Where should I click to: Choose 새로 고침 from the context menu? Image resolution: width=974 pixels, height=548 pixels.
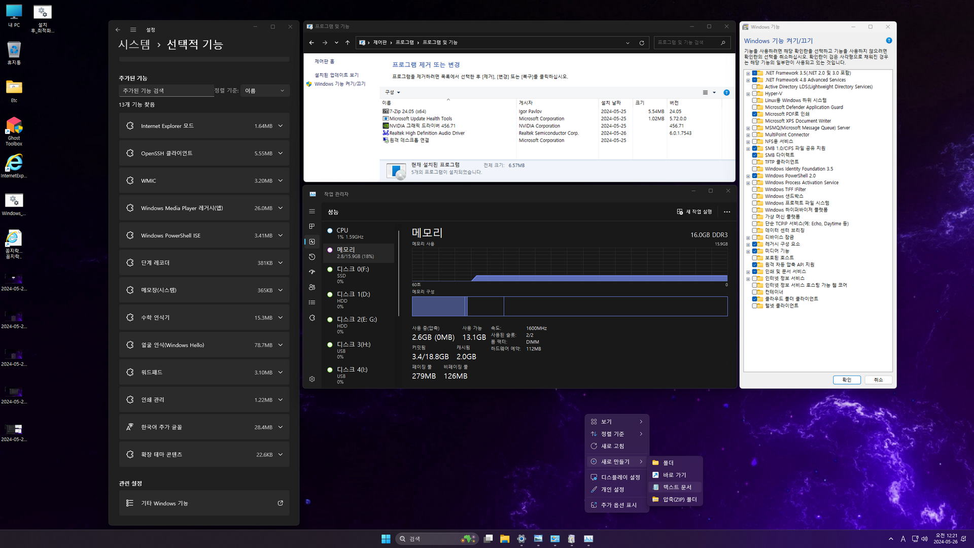612,446
